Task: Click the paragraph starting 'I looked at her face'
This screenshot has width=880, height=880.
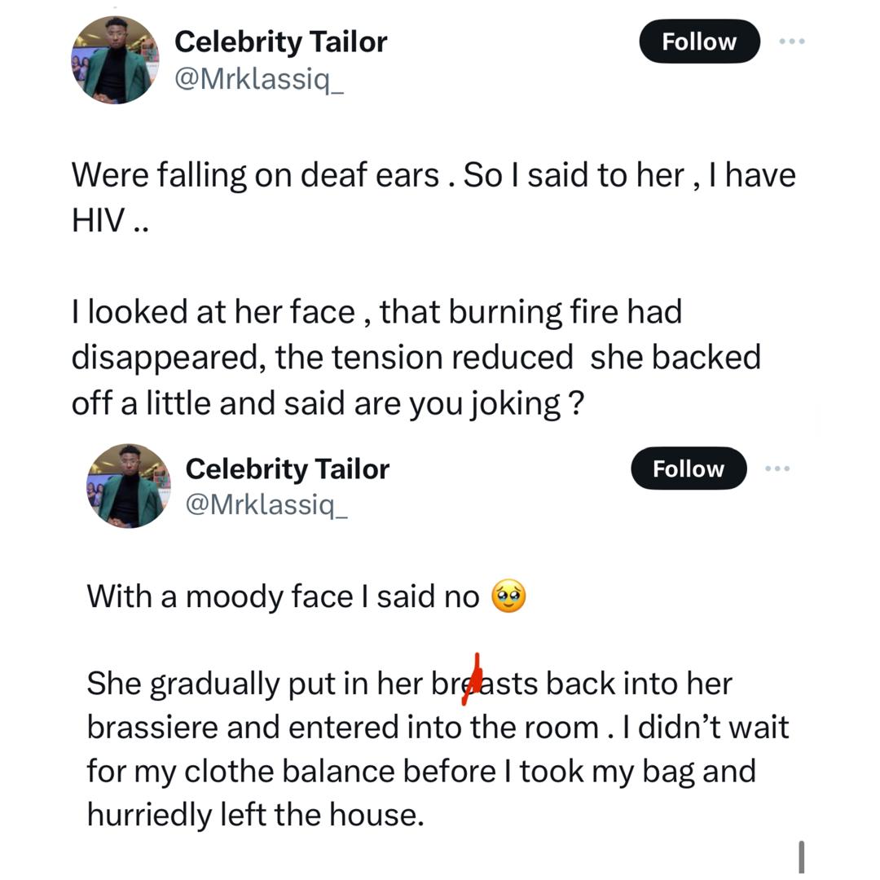Action: [416, 357]
